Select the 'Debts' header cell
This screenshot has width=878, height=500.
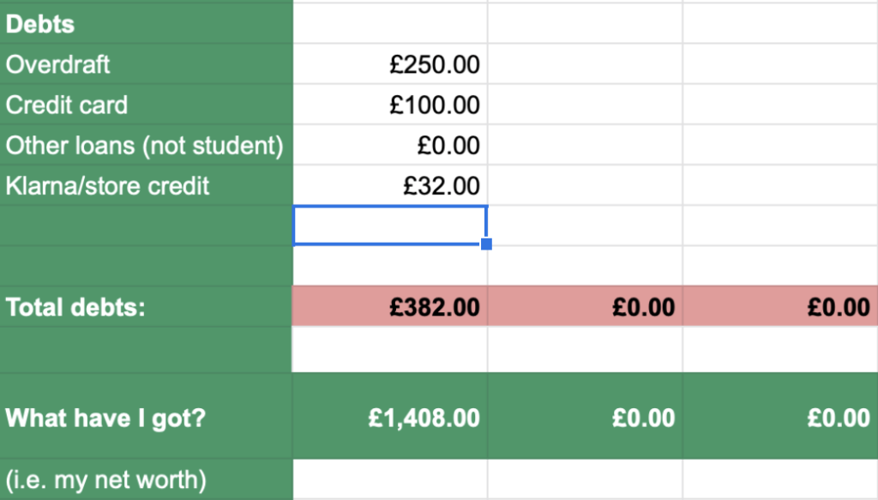(x=146, y=24)
